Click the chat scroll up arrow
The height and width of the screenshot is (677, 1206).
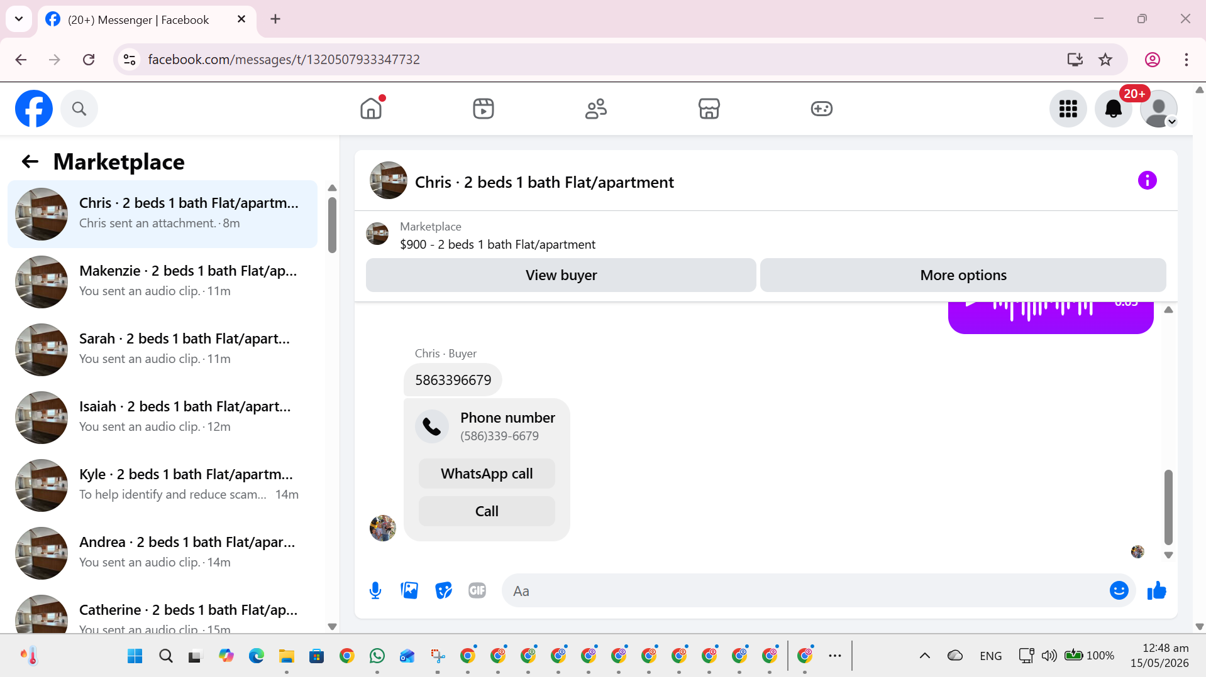tap(1168, 310)
